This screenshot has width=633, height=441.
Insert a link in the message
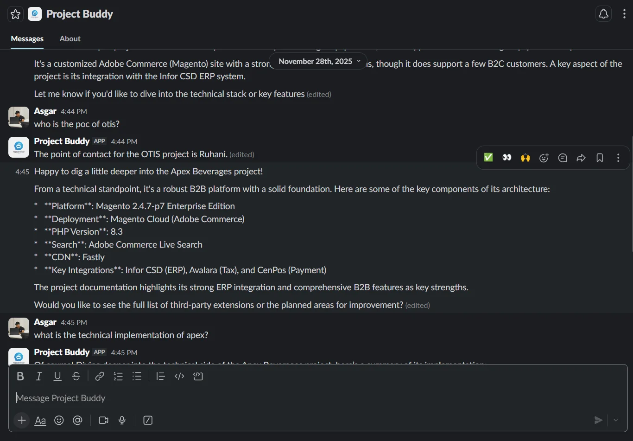tap(100, 376)
